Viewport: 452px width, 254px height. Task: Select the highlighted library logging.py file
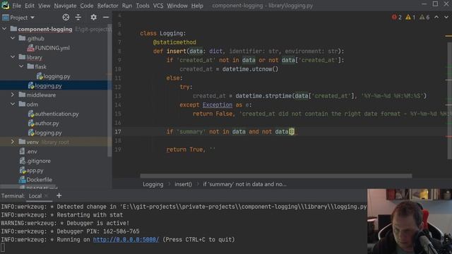(x=45, y=85)
